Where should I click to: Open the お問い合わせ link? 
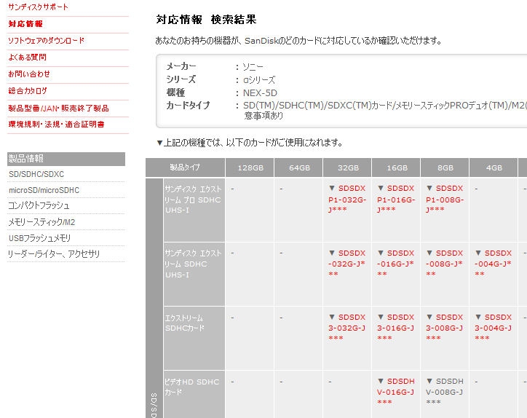29,74
